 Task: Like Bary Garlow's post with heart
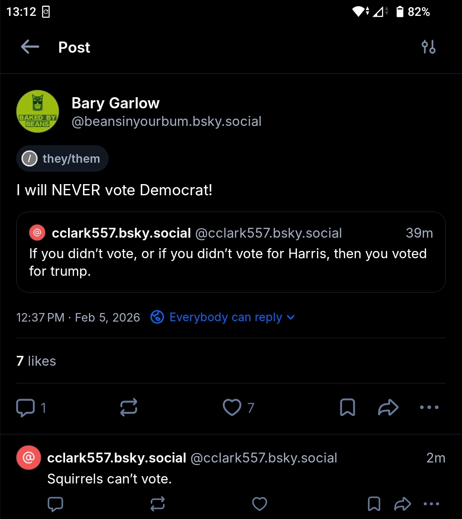click(x=232, y=408)
